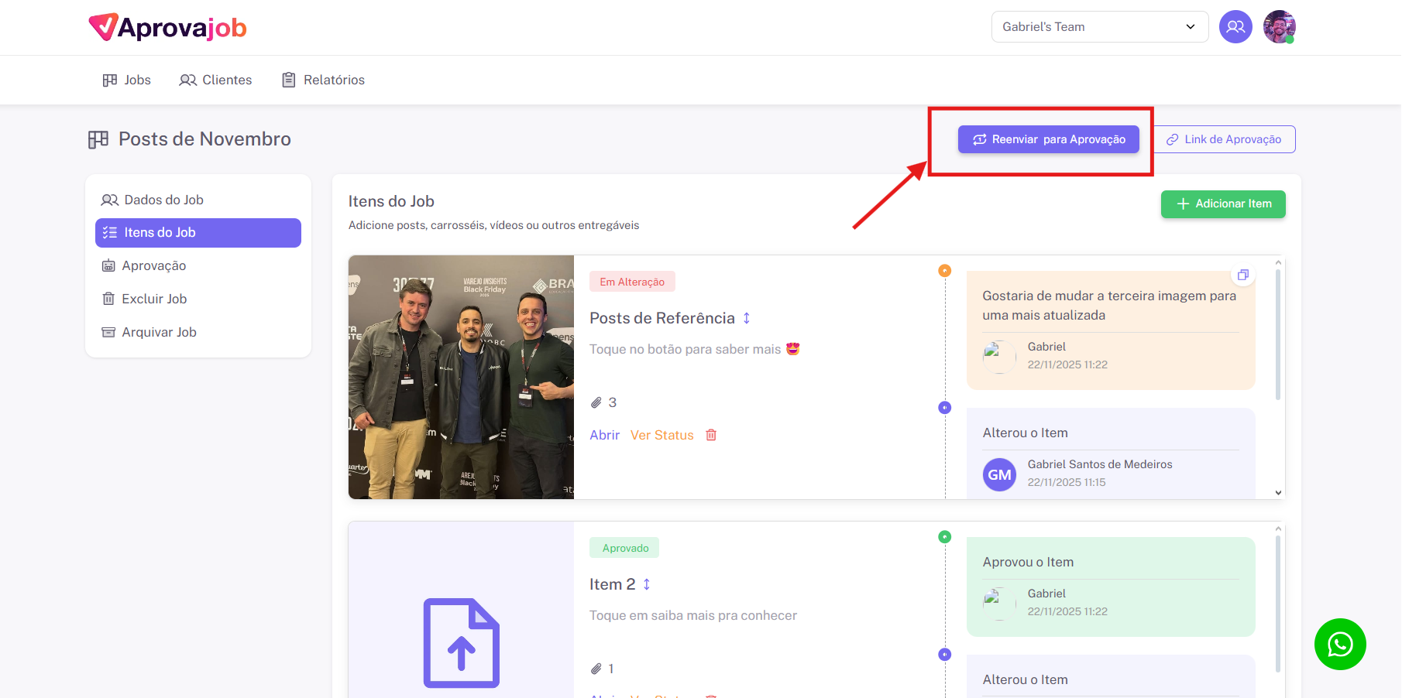Reorder Item 2 using the arrows icon
1402x698 pixels.
coord(647,584)
